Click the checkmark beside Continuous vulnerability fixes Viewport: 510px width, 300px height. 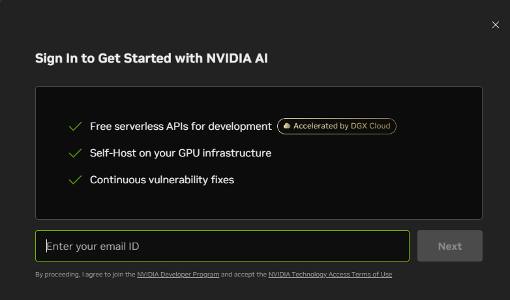pyautogui.click(x=76, y=180)
